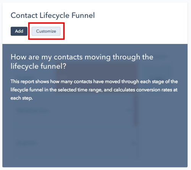The image size is (191, 170).
Task: Click the blurred value at lower row's right end
Action: point(133,143)
